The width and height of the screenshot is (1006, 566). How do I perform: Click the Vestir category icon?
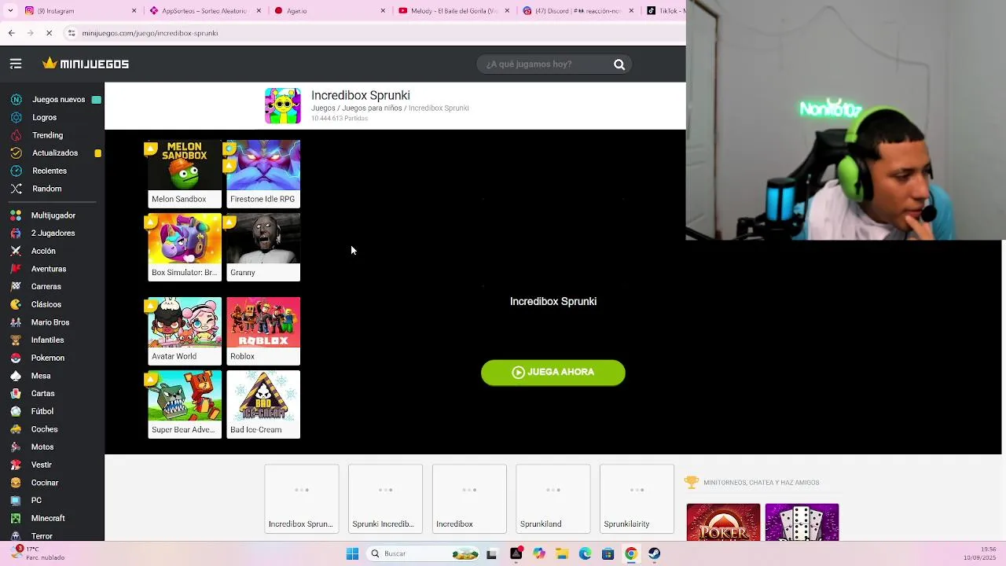pos(16,465)
